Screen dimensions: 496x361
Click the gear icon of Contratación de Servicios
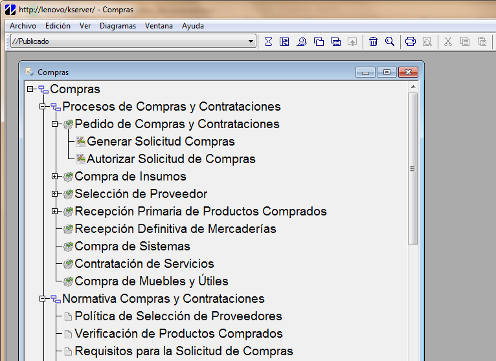point(68,264)
